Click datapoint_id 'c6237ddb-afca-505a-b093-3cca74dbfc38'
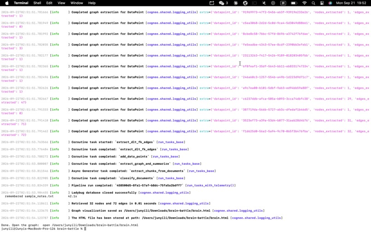Image resolution: width=371 pixels, height=232 pixels. tap(275, 99)
